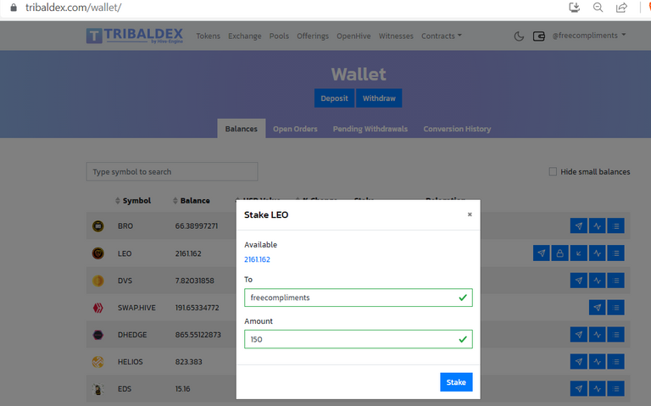This screenshot has height=406, width=651.
Task: Open the EDS row trade chart icon
Action: 597,389
